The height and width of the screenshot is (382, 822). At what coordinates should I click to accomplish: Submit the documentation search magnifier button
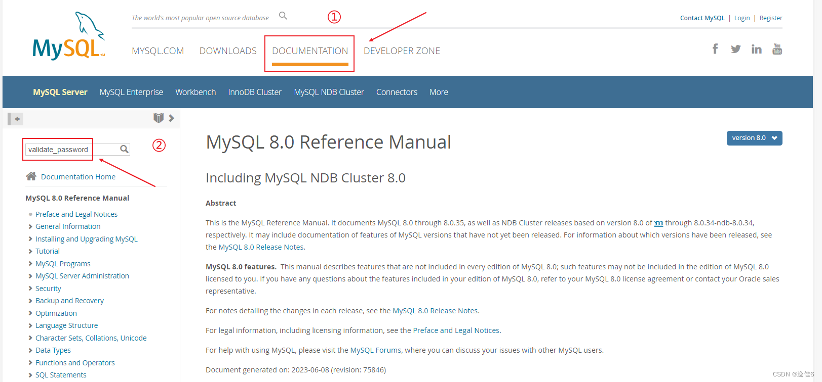click(x=124, y=149)
